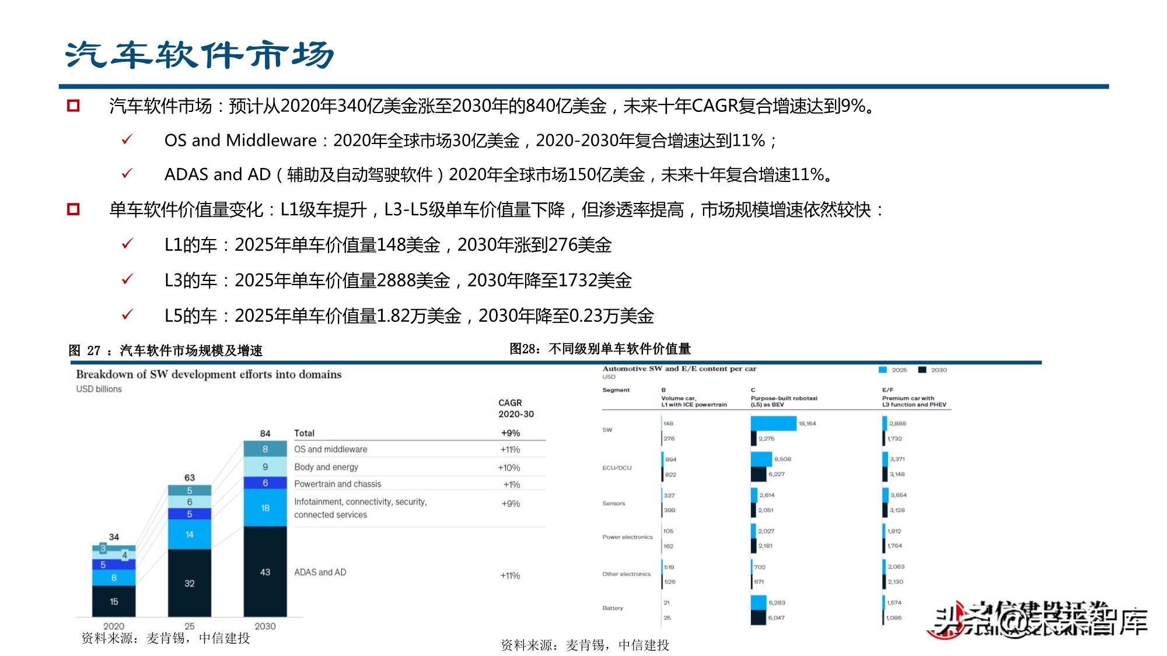This screenshot has width=1167, height=656.
Task: Click the 'Segment' header label
Action: point(616,390)
